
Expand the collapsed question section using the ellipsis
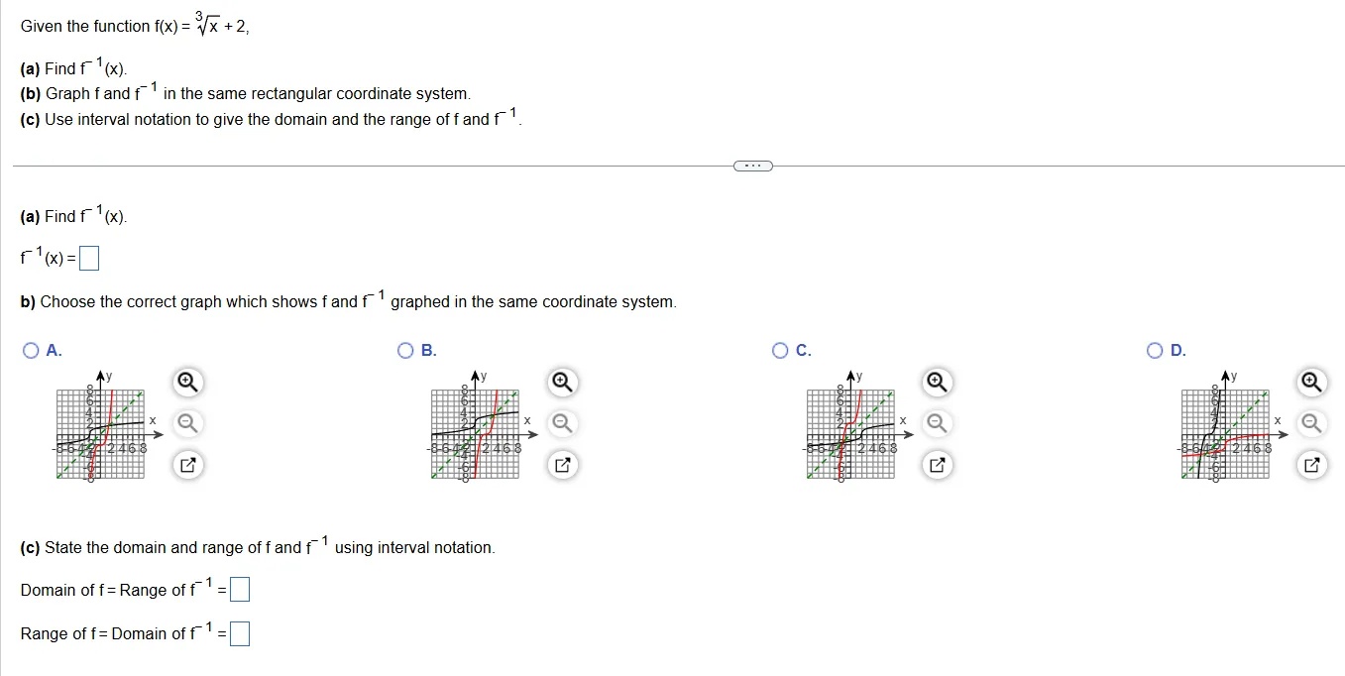pyautogui.click(x=752, y=166)
